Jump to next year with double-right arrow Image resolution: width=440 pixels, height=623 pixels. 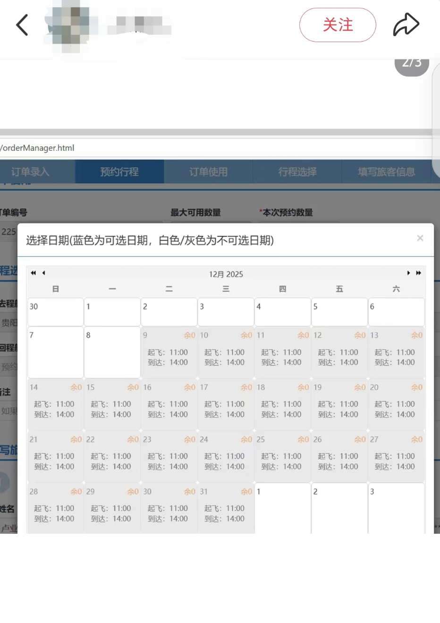pos(418,273)
